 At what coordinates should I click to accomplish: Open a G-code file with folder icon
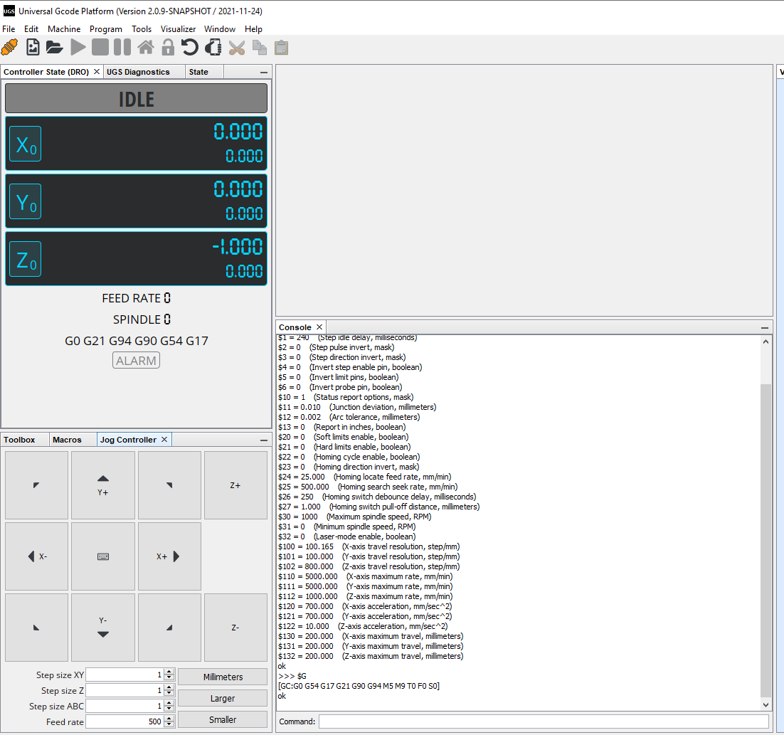tap(54, 48)
